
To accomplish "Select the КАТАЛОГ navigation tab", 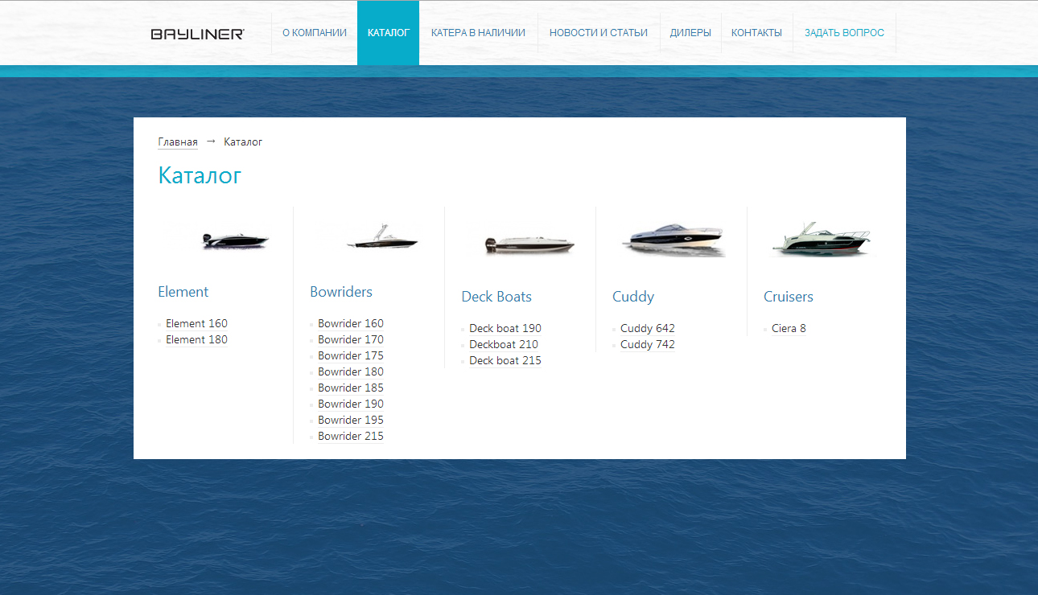I will click(389, 33).
